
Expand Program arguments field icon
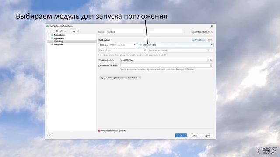[x=211, y=51]
